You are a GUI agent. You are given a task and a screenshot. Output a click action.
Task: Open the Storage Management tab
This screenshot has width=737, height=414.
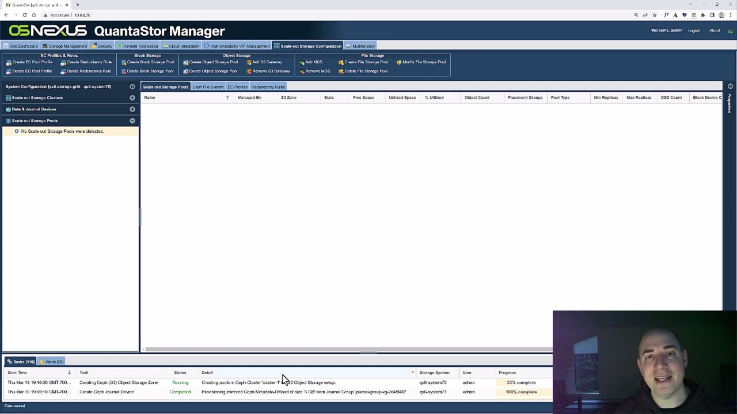[64, 46]
